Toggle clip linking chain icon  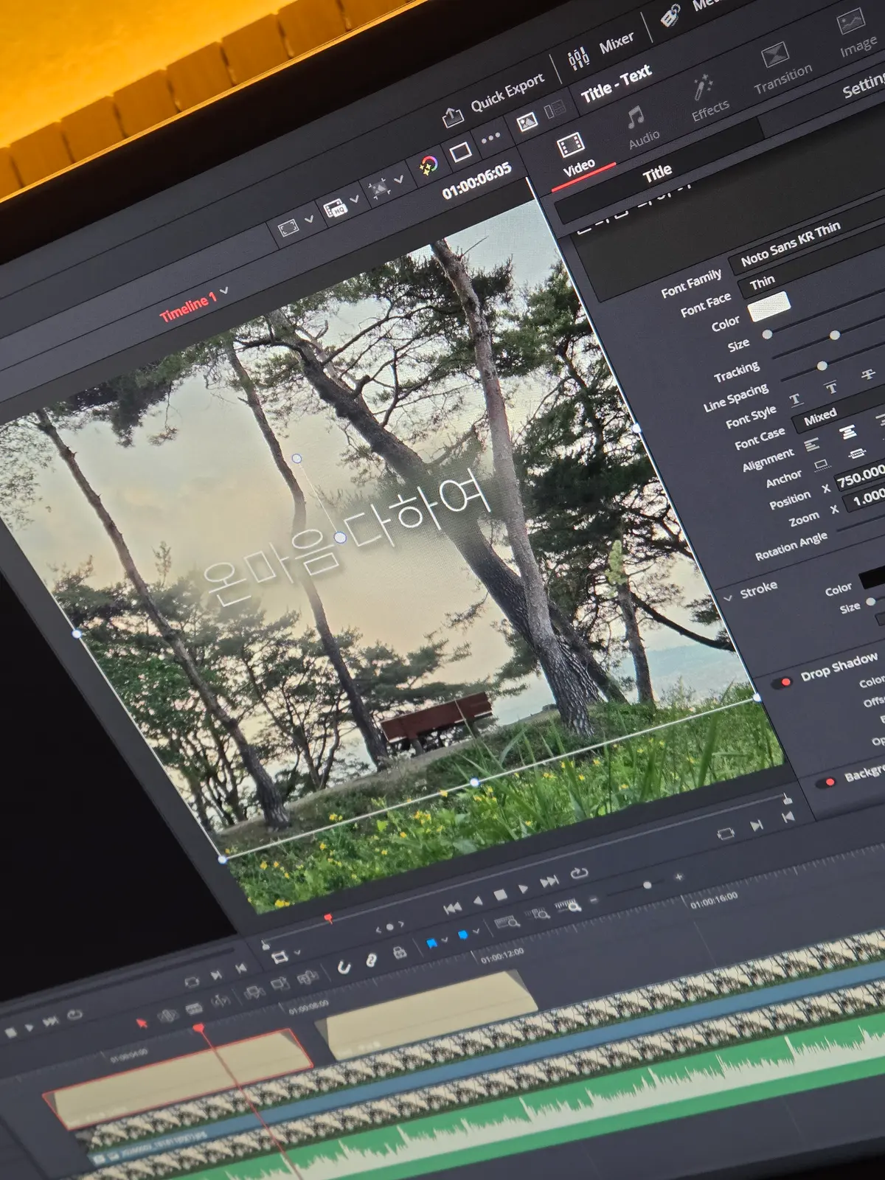(x=372, y=959)
